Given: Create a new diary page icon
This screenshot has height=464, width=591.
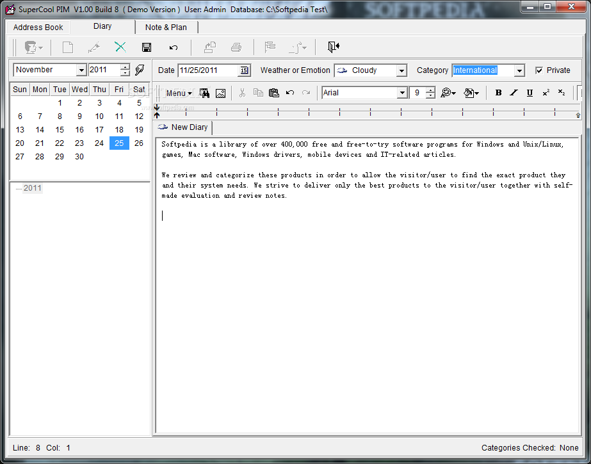Looking at the screenshot, I should tap(67, 47).
